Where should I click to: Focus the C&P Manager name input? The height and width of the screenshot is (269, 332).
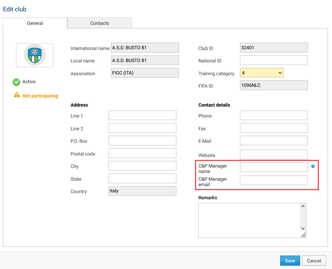point(274,167)
